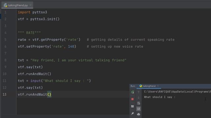
Task: Toggle scroll to end in console
Action: (x=138, y=108)
